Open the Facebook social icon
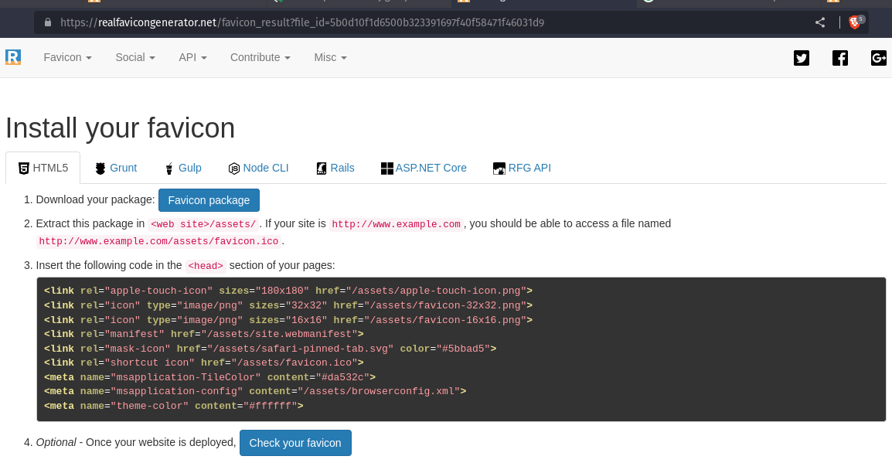892x463 pixels. [x=839, y=58]
